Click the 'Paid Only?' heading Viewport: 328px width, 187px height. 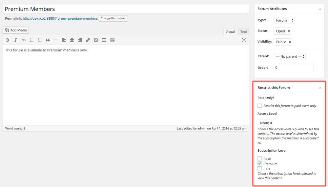(x=266, y=98)
